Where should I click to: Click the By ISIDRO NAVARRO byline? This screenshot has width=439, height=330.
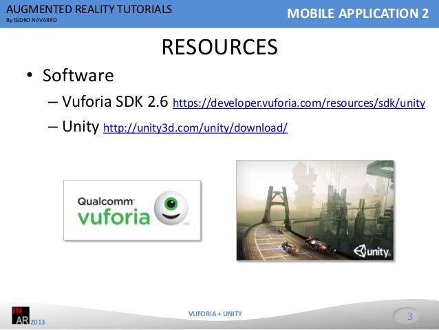[x=32, y=20]
